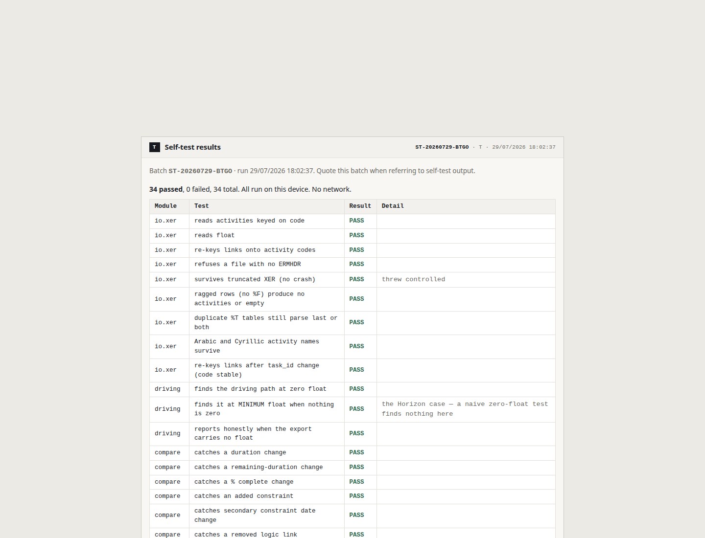The width and height of the screenshot is (705, 538).
Task: Select the 'reads activities keyed on code' test cell
Action: point(267,221)
